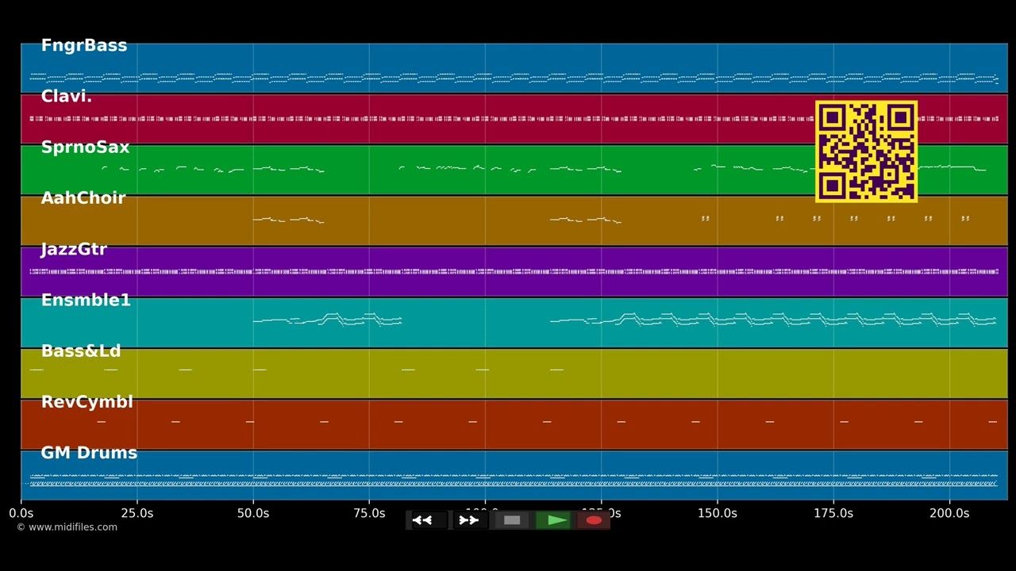The height and width of the screenshot is (571, 1016).
Task: Click the 200.0s time axis label
Action: pyautogui.click(x=949, y=513)
